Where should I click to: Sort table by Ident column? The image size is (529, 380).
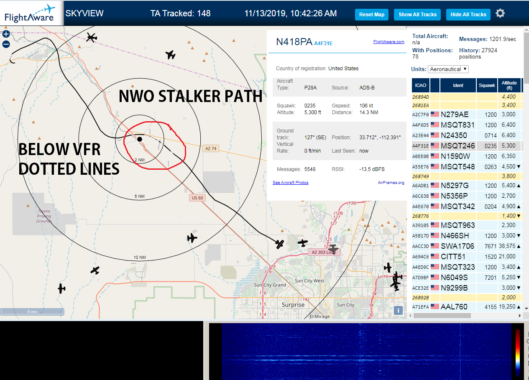(458, 85)
